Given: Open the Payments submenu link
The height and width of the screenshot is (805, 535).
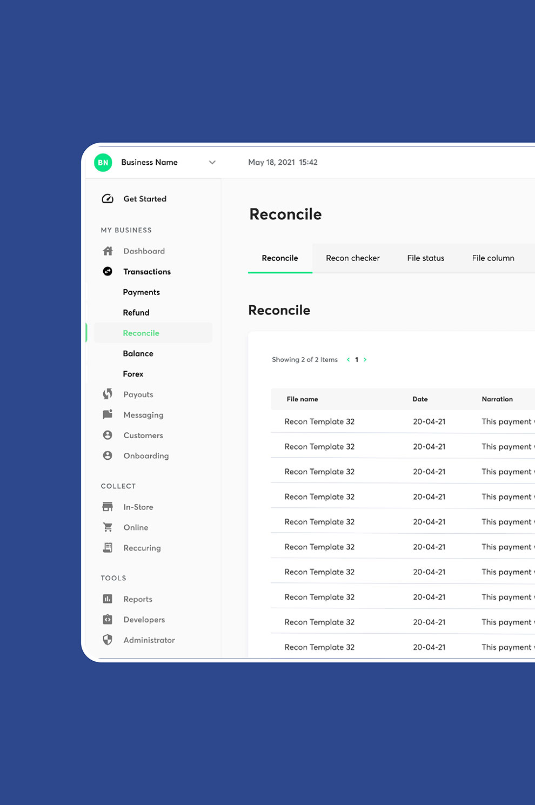Looking at the screenshot, I should pyautogui.click(x=141, y=292).
